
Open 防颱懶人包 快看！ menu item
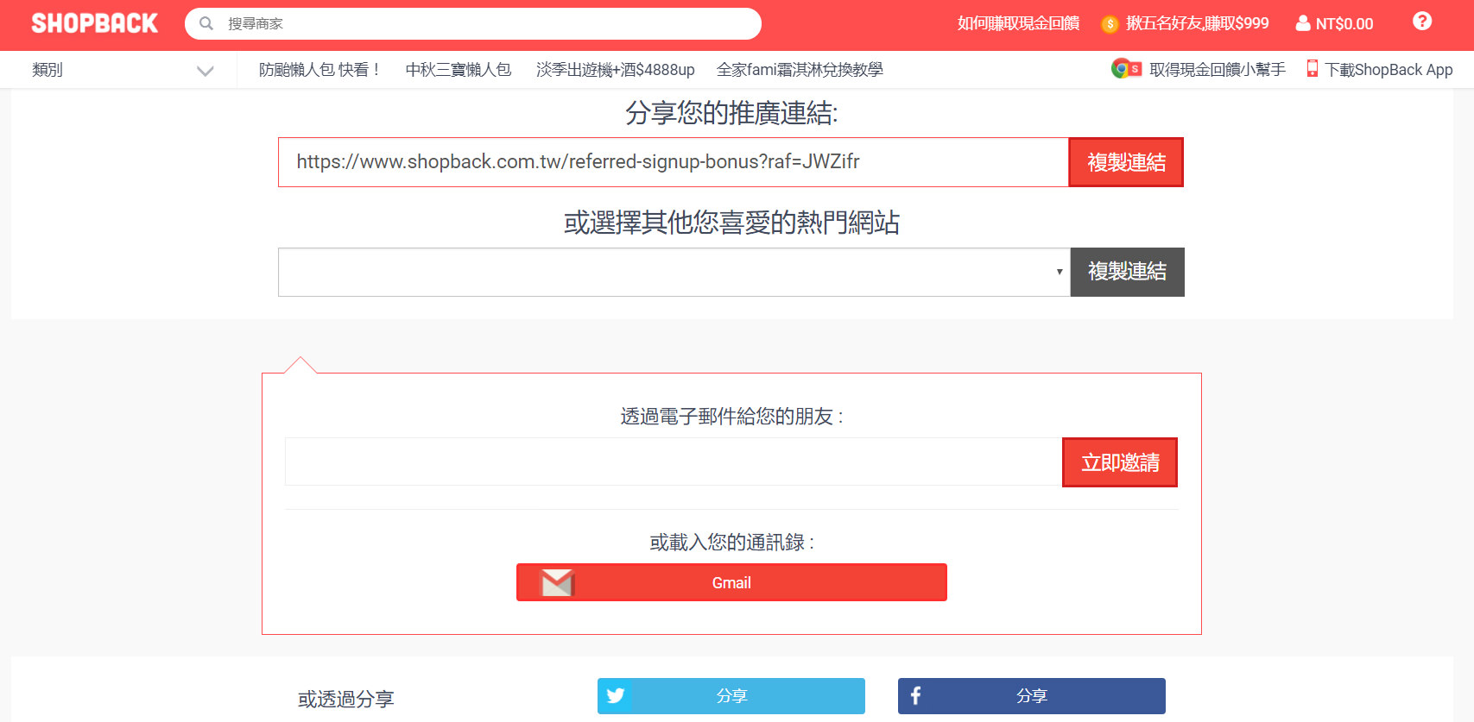pyautogui.click(x=319, y=70)
